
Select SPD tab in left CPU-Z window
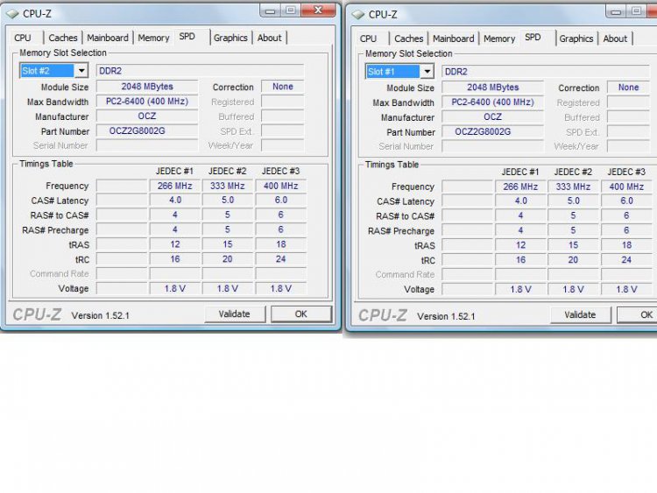point(187,37)
